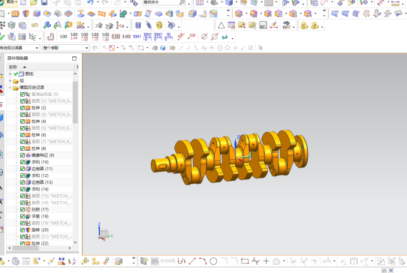Viewport: 407px width, 273px height.
Task: Click the spring tool icon
Action: [149, 25]
